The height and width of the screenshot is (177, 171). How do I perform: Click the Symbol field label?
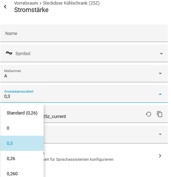(x=23, y=54)
